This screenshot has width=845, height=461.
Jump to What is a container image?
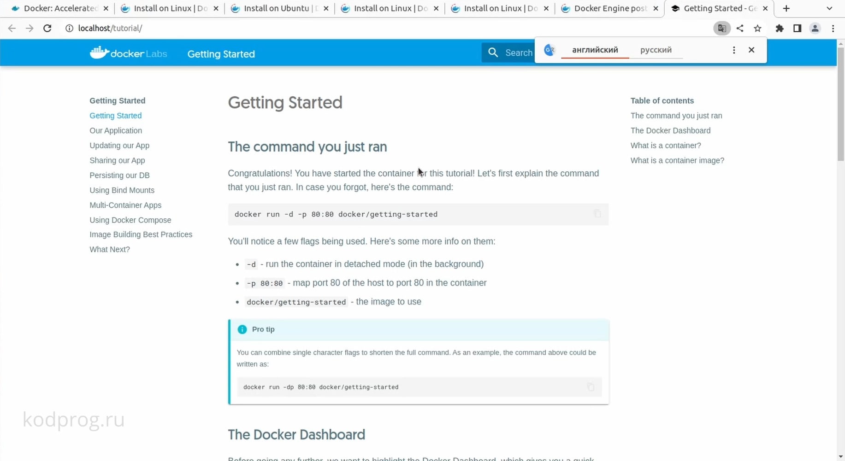(x=677, y=160)
